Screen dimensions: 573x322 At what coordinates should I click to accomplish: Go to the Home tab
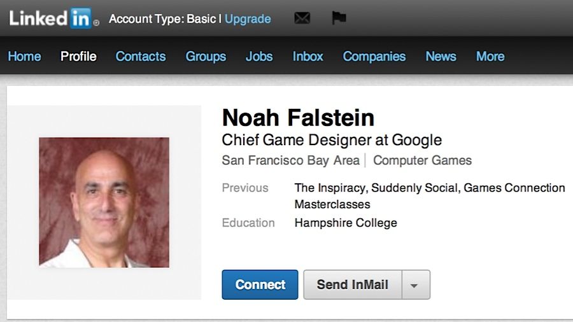click(24, 56)
